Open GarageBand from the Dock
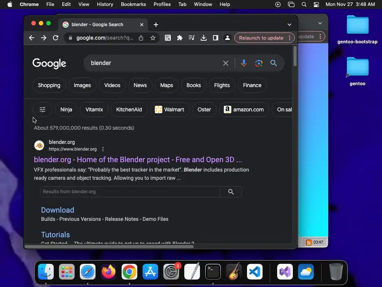382x287 pixels. [234, 272]
